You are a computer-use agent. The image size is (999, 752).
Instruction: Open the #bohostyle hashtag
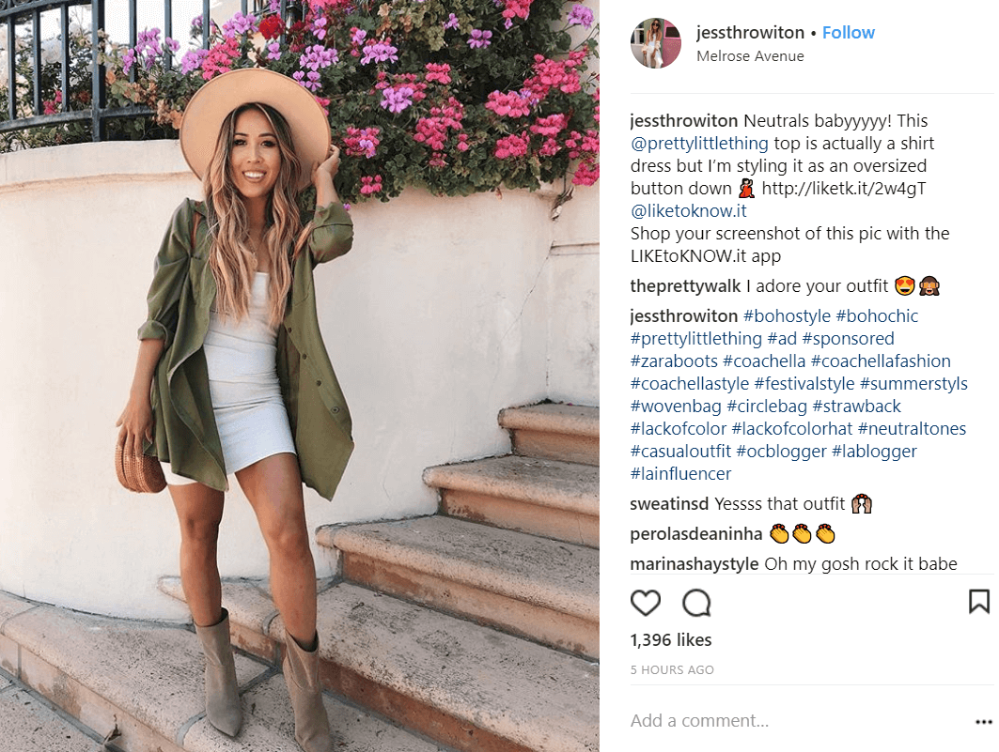click(787, 316)
